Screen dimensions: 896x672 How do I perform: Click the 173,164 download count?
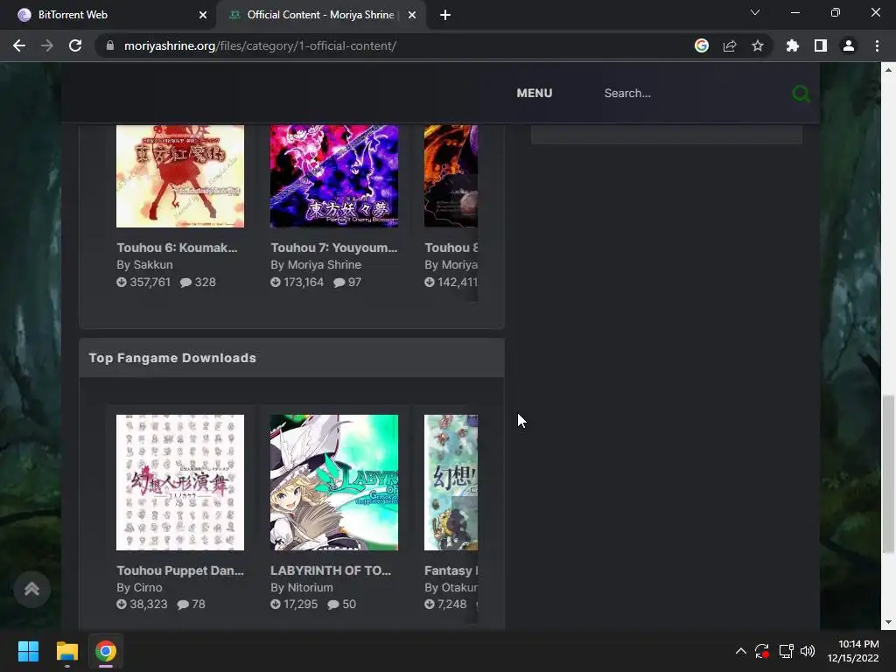297,282
